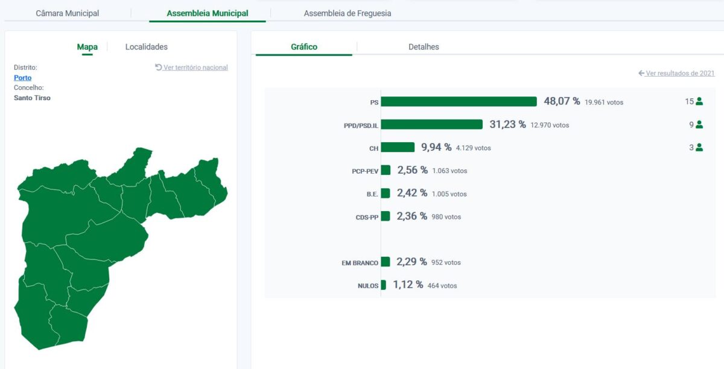Show the Mapa view
This screenshot has height=369, width=724.
[87, 47]
